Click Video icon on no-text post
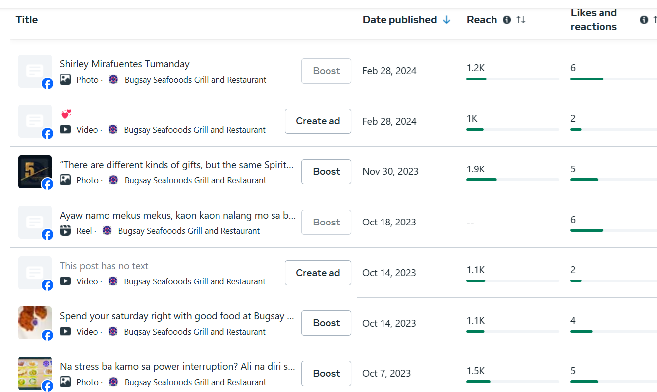657x392 pixels. (x=65, y=281)
